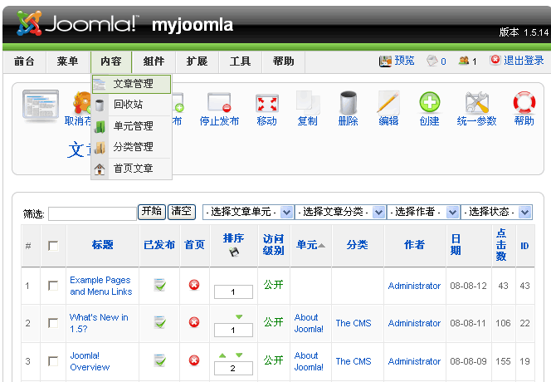551x382 pixels.
Task: Open the 菜单 menu
Action: pyautogui.click(x=67, y=61)
